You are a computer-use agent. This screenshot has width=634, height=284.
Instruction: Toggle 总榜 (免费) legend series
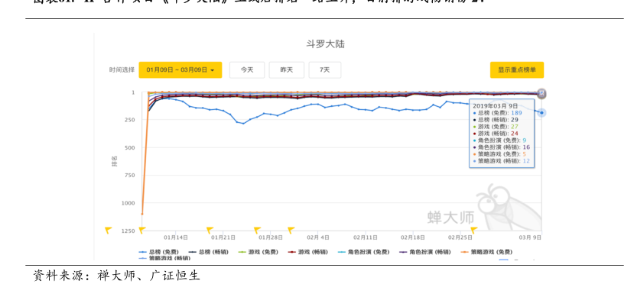(158, 252)
